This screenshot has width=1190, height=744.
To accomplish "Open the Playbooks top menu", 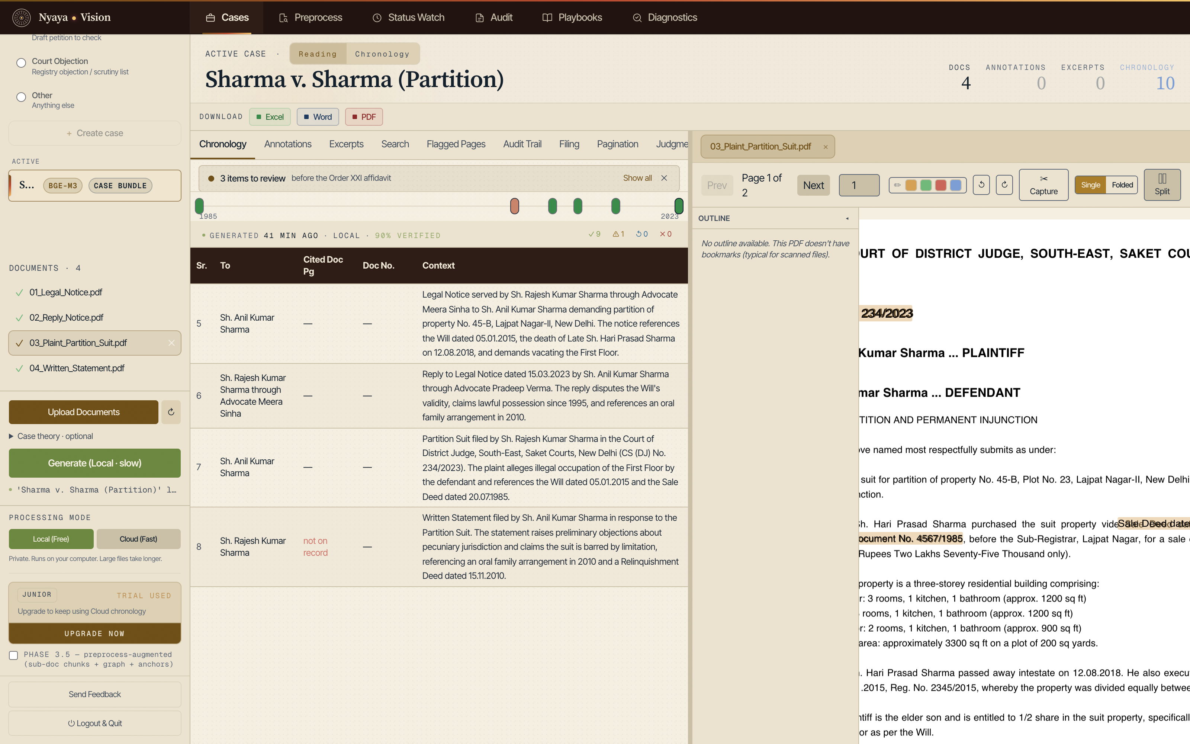I will (x=572, y=17).
